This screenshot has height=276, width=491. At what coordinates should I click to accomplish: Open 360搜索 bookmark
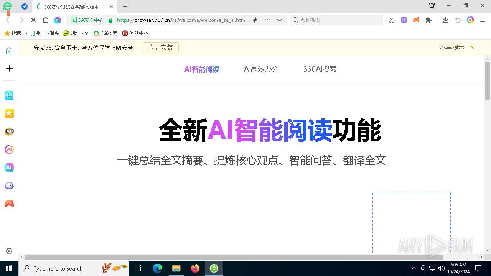click(105, 33)
